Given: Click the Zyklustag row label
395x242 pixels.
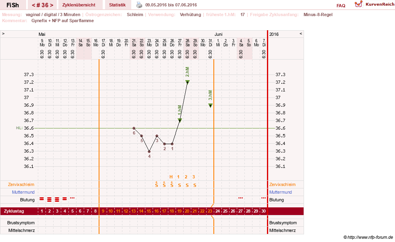Looking at the screenshot, I should [x=14, y=211].
